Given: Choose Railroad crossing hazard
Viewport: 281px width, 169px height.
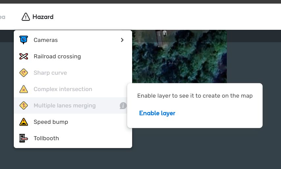Looking at the screenshot, I should [57, 56].
